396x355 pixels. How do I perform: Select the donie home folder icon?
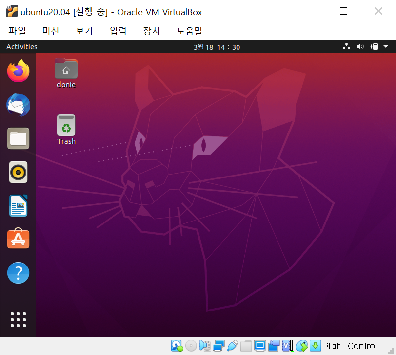click(x=66, y=73)
